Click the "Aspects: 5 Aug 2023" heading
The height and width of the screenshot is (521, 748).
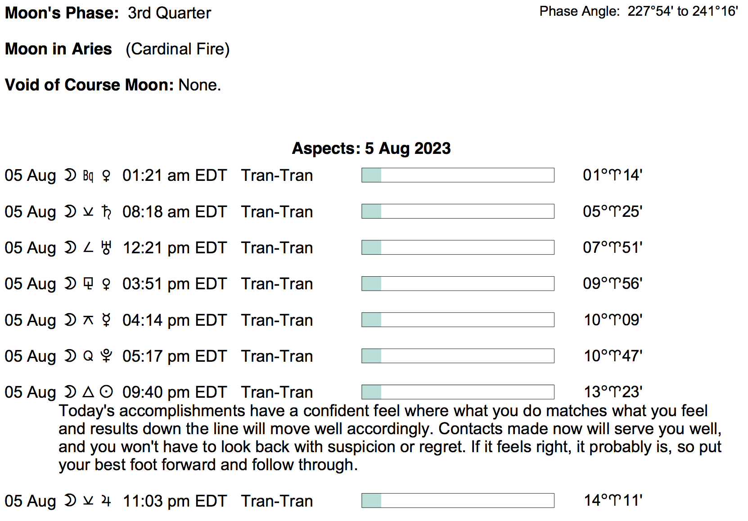pyautogui.click(x=371, y=148)
